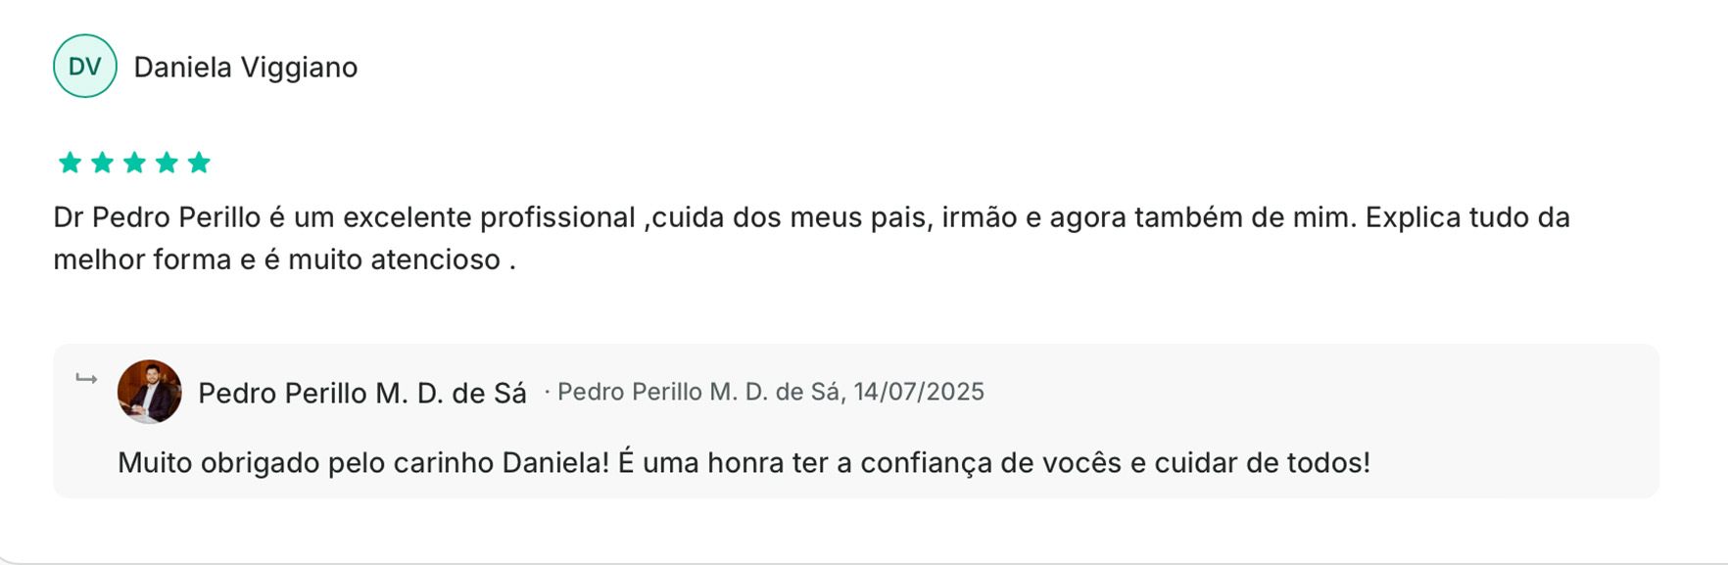Click "cuidar de todos!" in the reply
The image size is (1728, 565).
[x=1262, y=462]
